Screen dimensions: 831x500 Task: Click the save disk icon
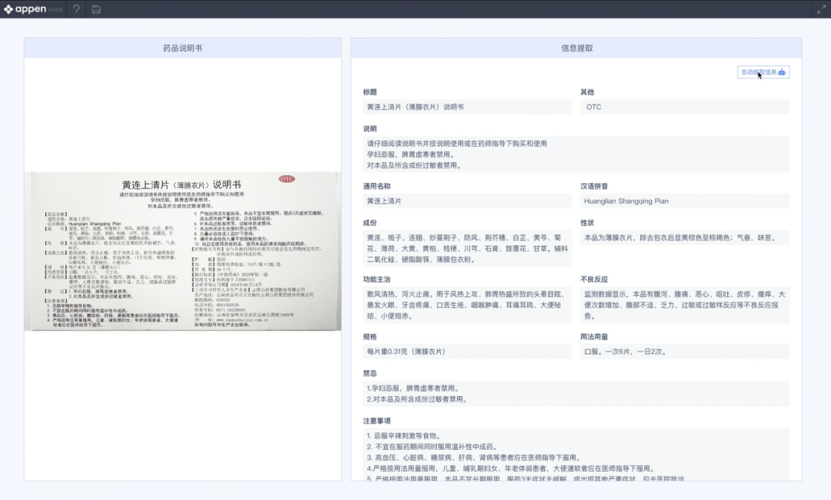tap(96, 9)
